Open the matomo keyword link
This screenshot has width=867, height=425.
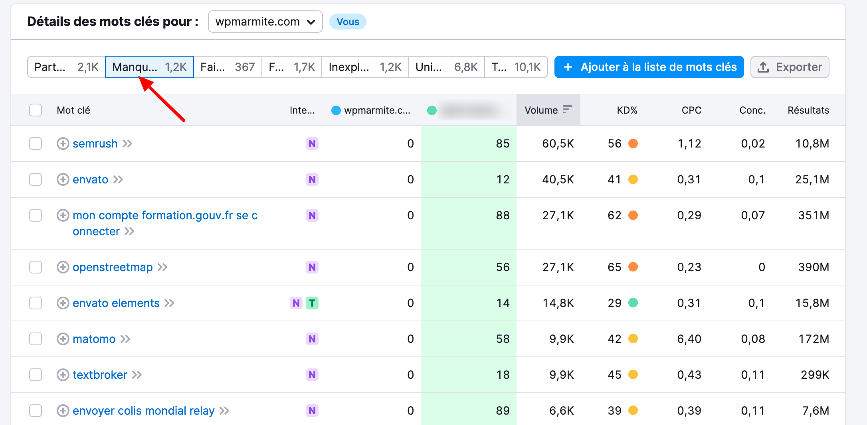click(x=94, y=339)
